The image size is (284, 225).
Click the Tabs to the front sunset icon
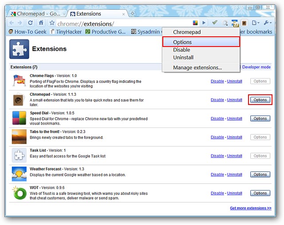coord(19,136)
